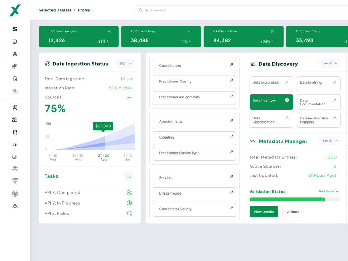Open the dashboard grid icon in sidebar

coord(15,29)
